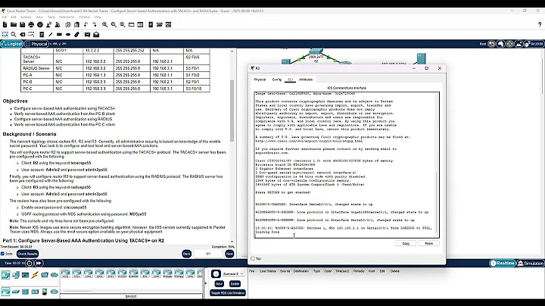Click the Check Results button

(x=27, y=254)
